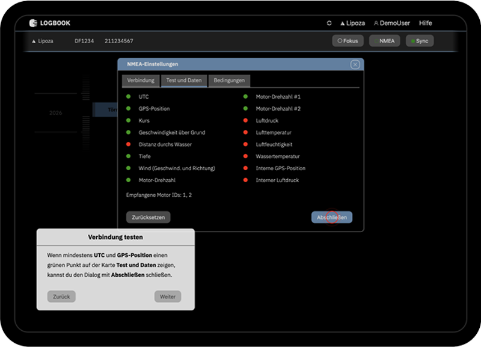Open the Hilfe menu

pos(426,23)
